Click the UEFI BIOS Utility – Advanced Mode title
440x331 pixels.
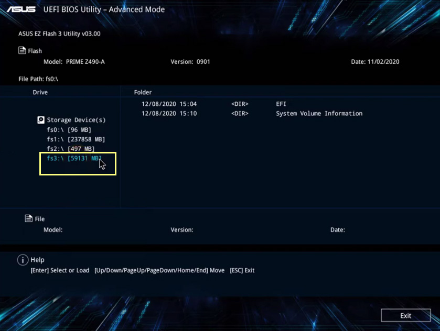coord(104,9)
